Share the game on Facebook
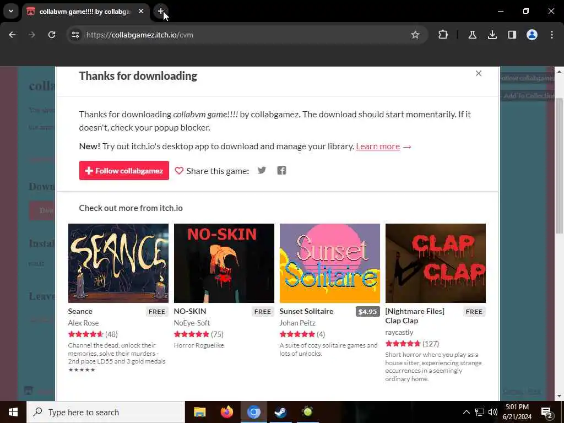The image size is (564, 423). click(281, 170)
